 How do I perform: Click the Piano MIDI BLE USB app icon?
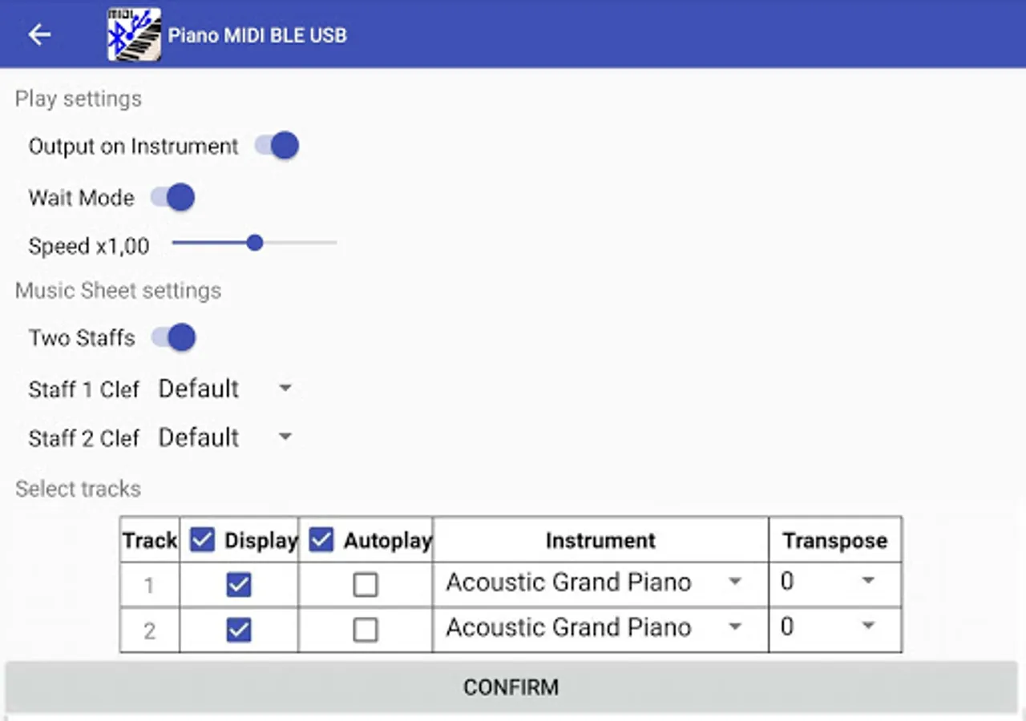[x=135, y=34]
